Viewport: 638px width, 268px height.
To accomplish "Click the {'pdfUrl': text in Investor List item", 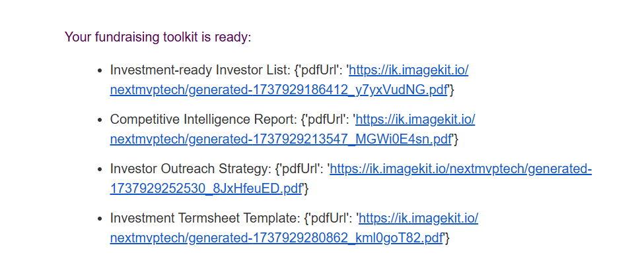I will tap(318, 70).
